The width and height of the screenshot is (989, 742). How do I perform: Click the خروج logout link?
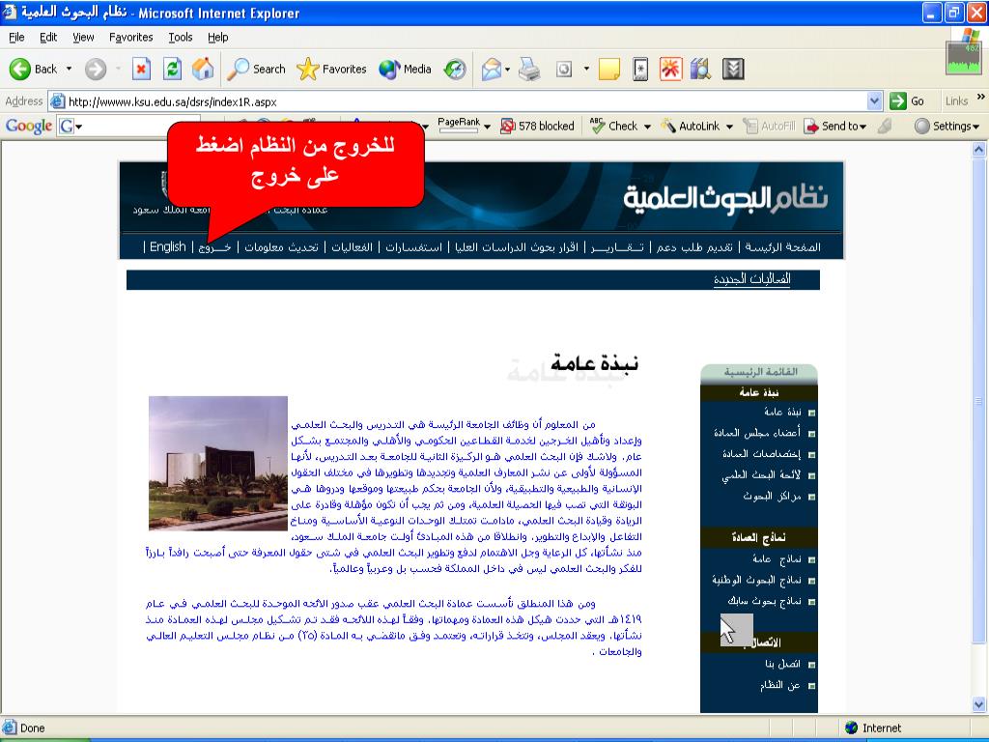(x=214, y=246)
